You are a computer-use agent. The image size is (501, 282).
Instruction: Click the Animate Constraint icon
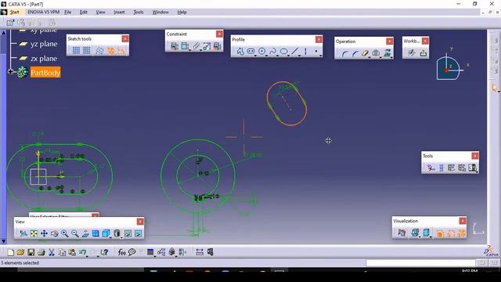[x=207, y=46]
